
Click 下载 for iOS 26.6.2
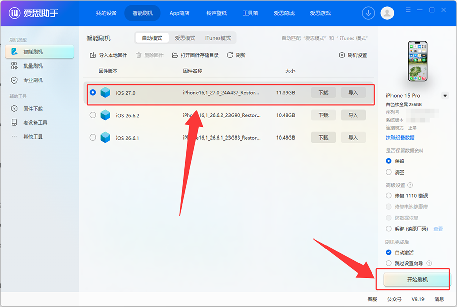pos(323,115)
